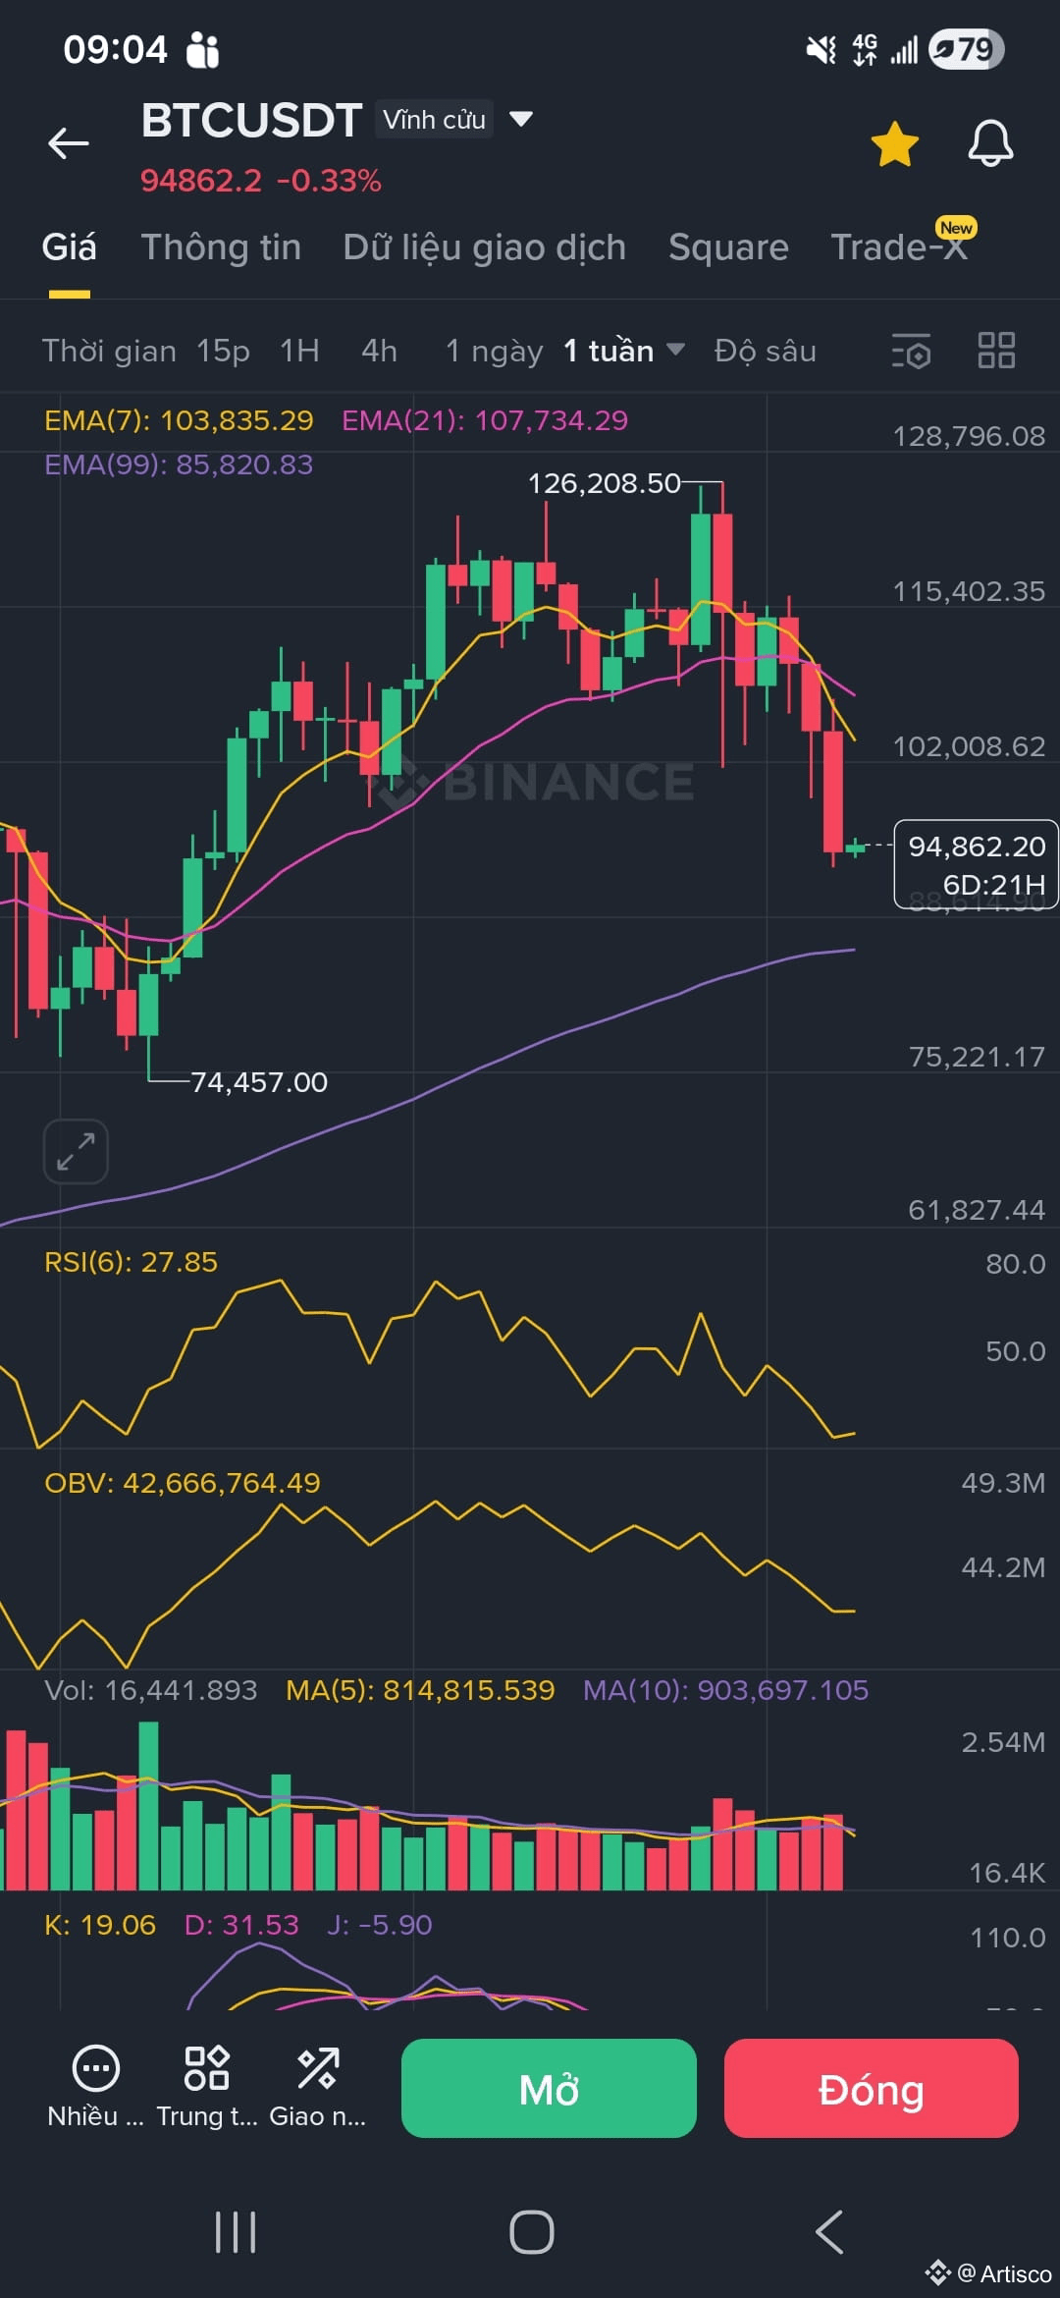This screenshot has width=1060, height=2298.
Task: Tap the K: 19.06 KDJ label
Action: pyautogui.click(x=100, y=1925)
